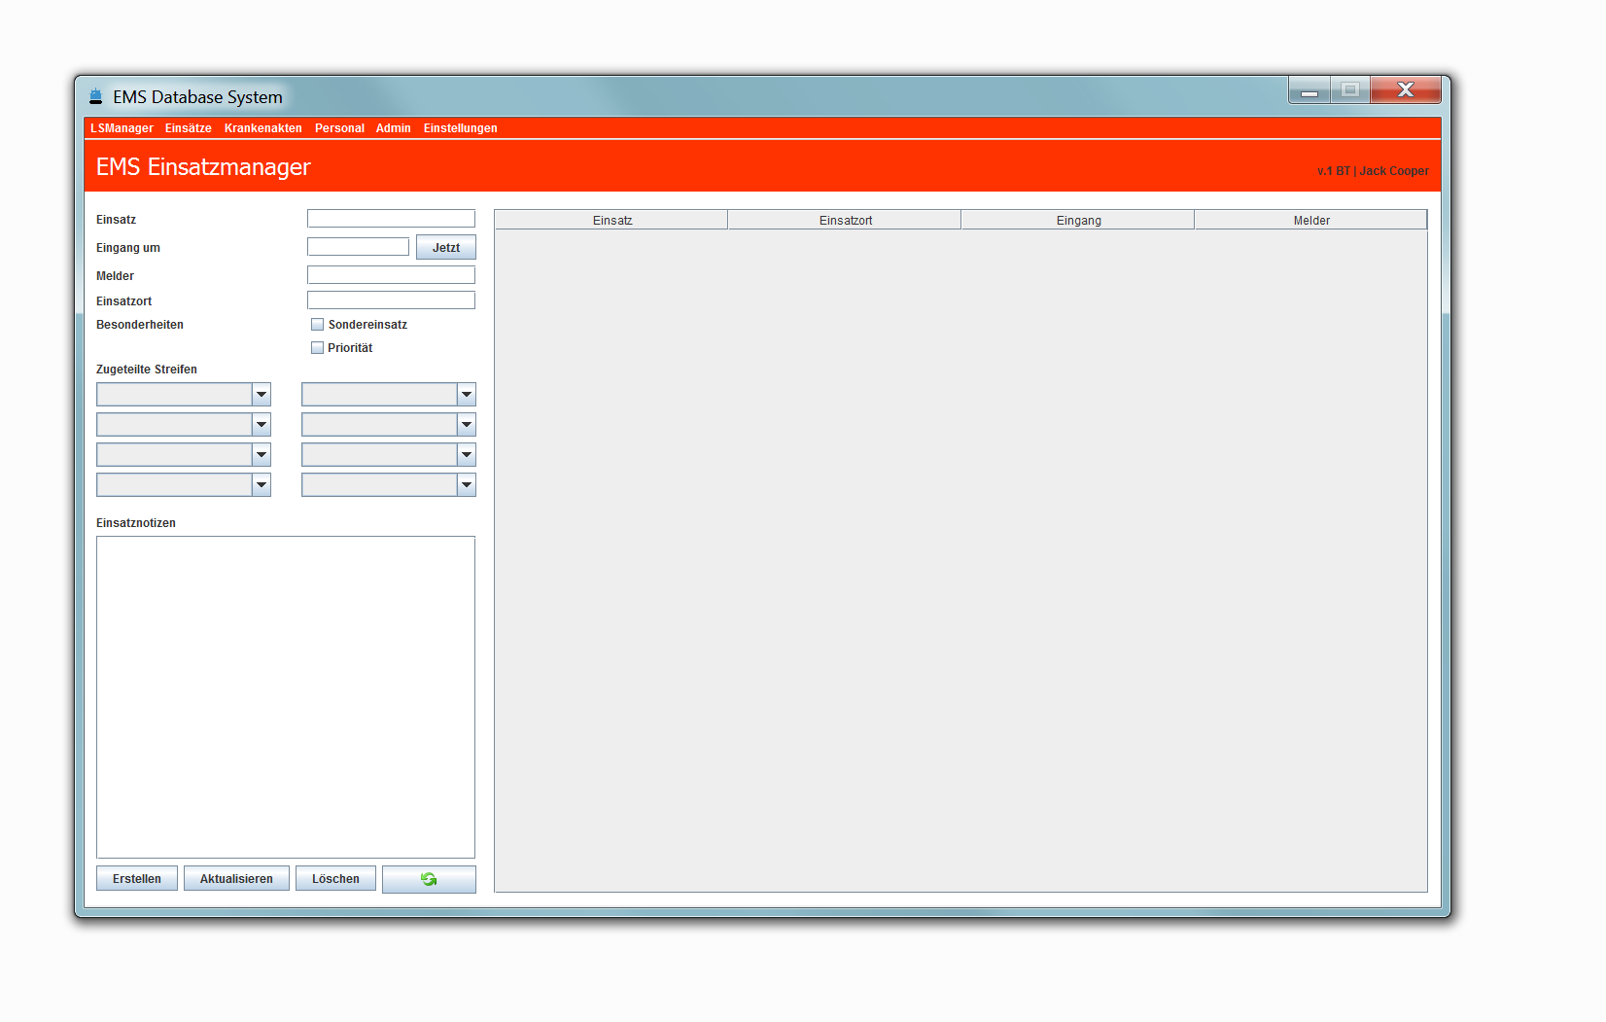Viewport: 1606px width, 1022px height.
Task: Sort by the Einsatzort column header
Action: point(845,221)
